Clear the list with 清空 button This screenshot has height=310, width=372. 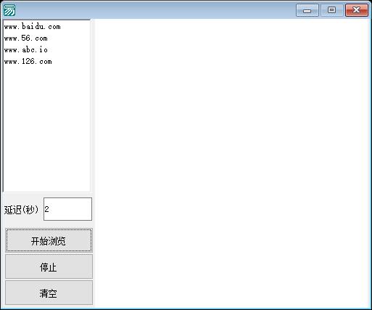point(49,293)
